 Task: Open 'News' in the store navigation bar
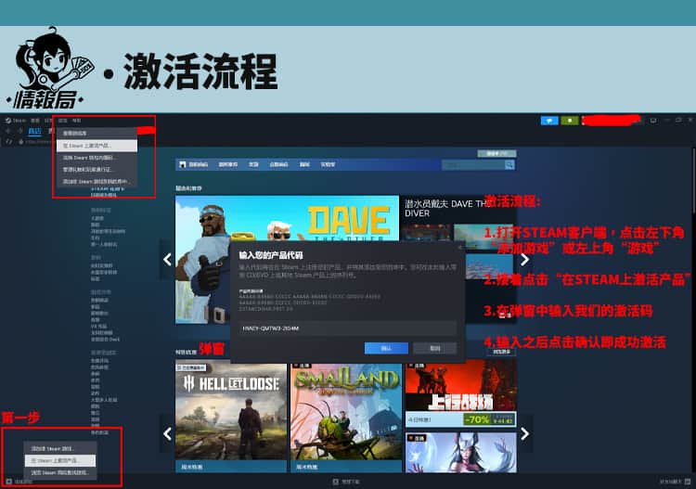tap(304, 164)
